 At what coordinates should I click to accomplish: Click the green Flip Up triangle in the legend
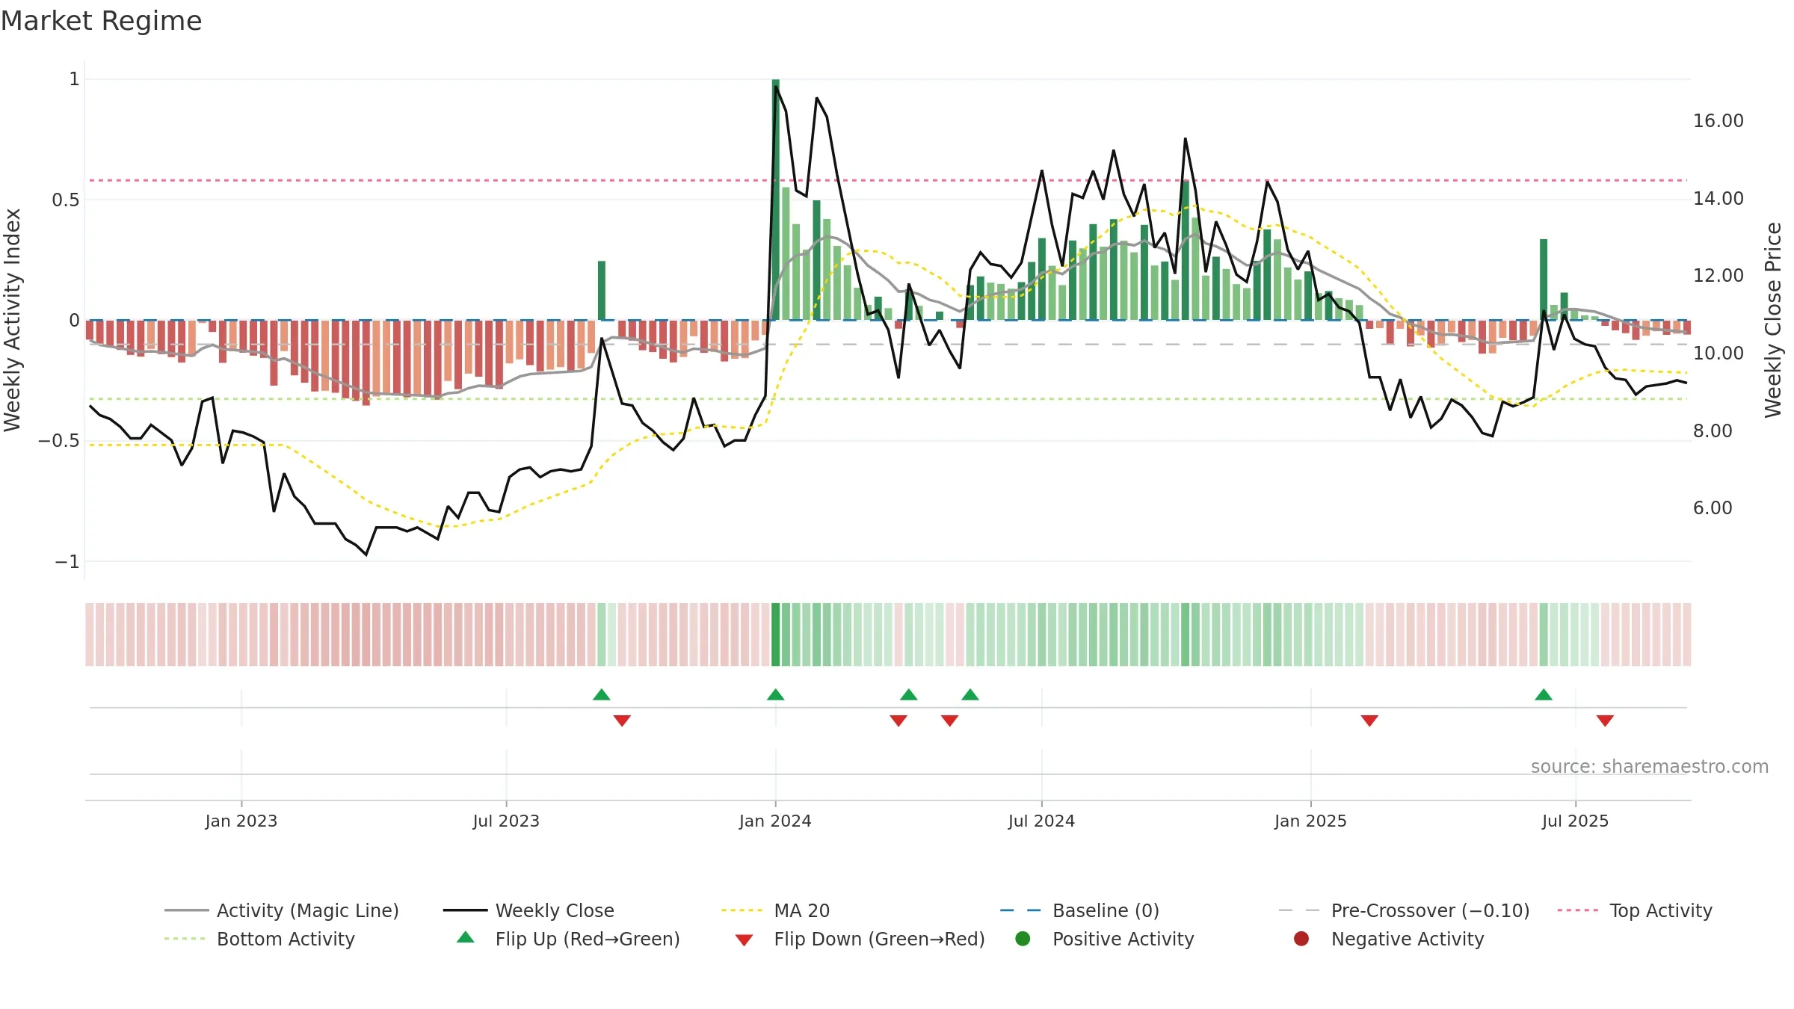pyautogui.click(x=466, y=937)
